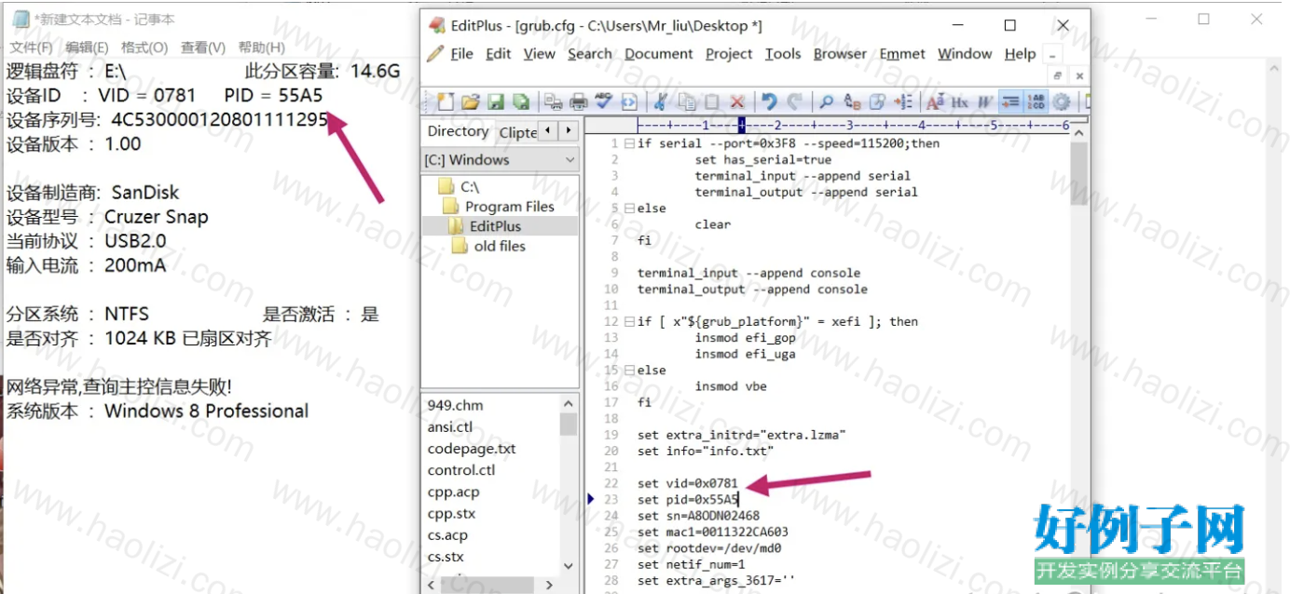Collapse the code fold at line 12
Screen dimensions: 1290x594
tap(629, 322)
